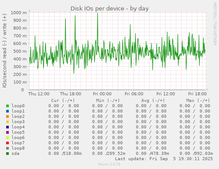Image resolution: width=219 pixels, height=169 pixels.
Task: Select the loop2 legend label
Action: pyautogui.click(x=18, y=116)
